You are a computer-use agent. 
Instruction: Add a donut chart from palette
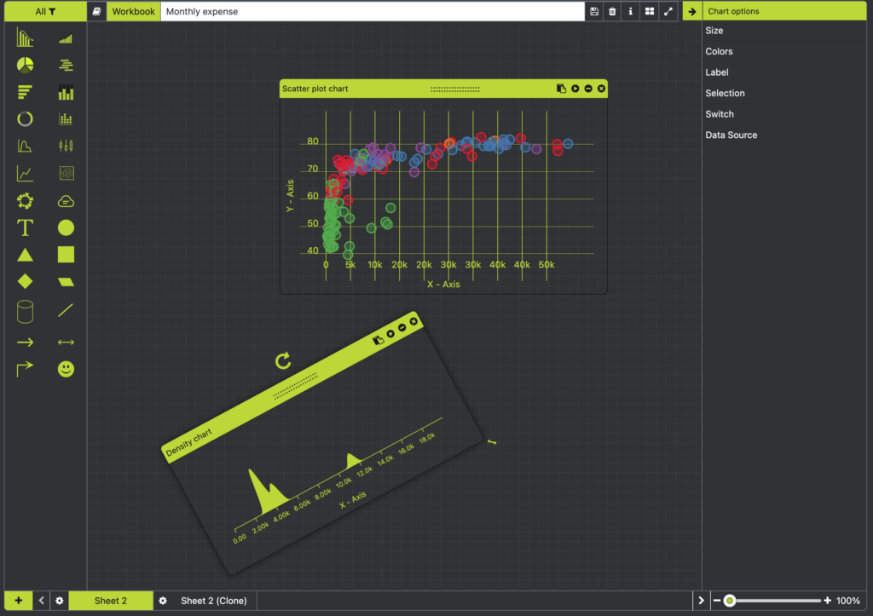click(25, 118)
